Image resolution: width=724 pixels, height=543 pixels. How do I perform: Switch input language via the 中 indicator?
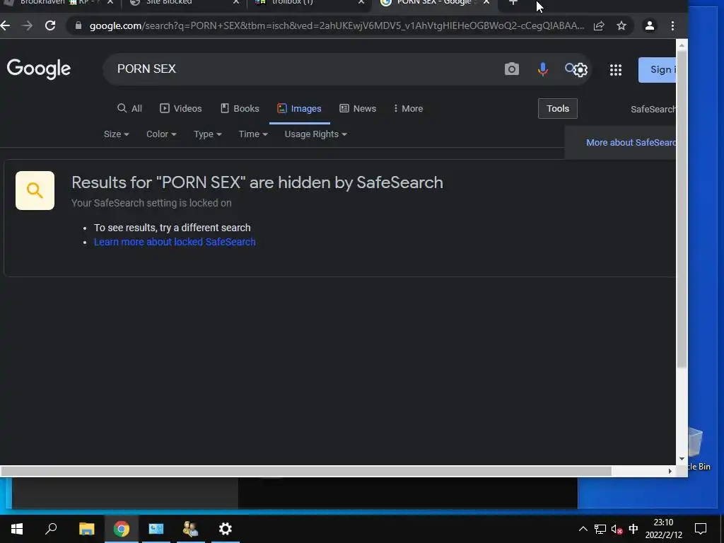[633, 529]
